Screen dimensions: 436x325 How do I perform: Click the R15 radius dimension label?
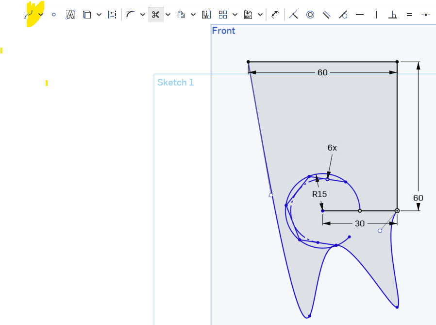click(x=319, y=194)
